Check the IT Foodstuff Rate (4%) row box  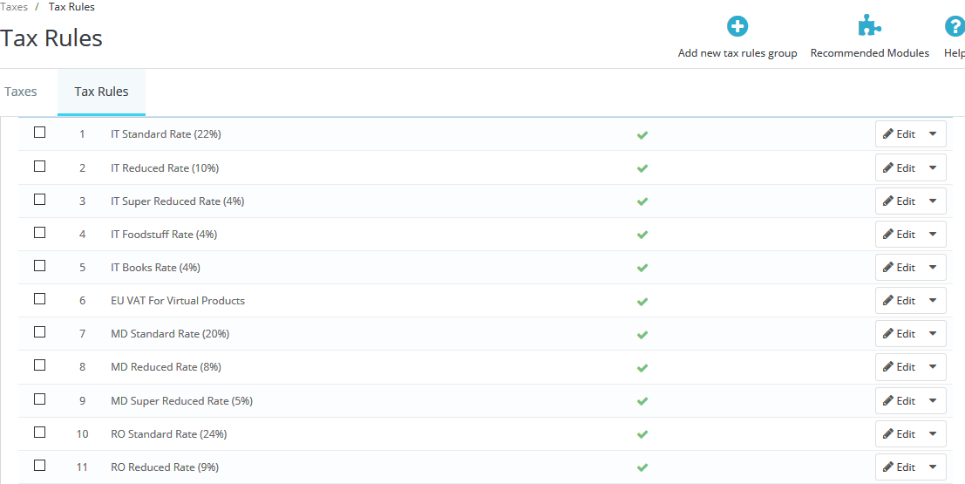pyautogui.click(x=39, y=232)
